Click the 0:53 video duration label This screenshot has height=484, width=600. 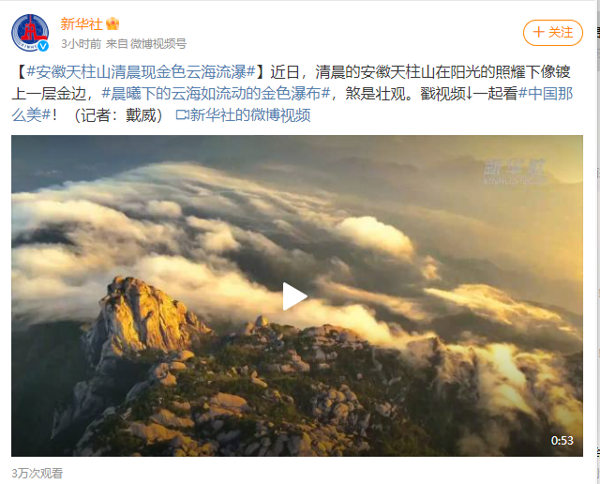[x=562, y=440]
